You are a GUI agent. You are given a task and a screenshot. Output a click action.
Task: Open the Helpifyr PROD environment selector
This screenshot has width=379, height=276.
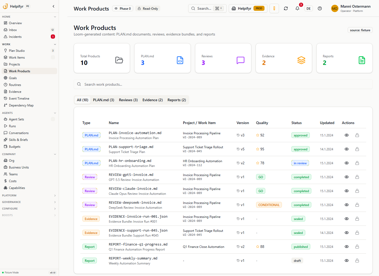248,8
